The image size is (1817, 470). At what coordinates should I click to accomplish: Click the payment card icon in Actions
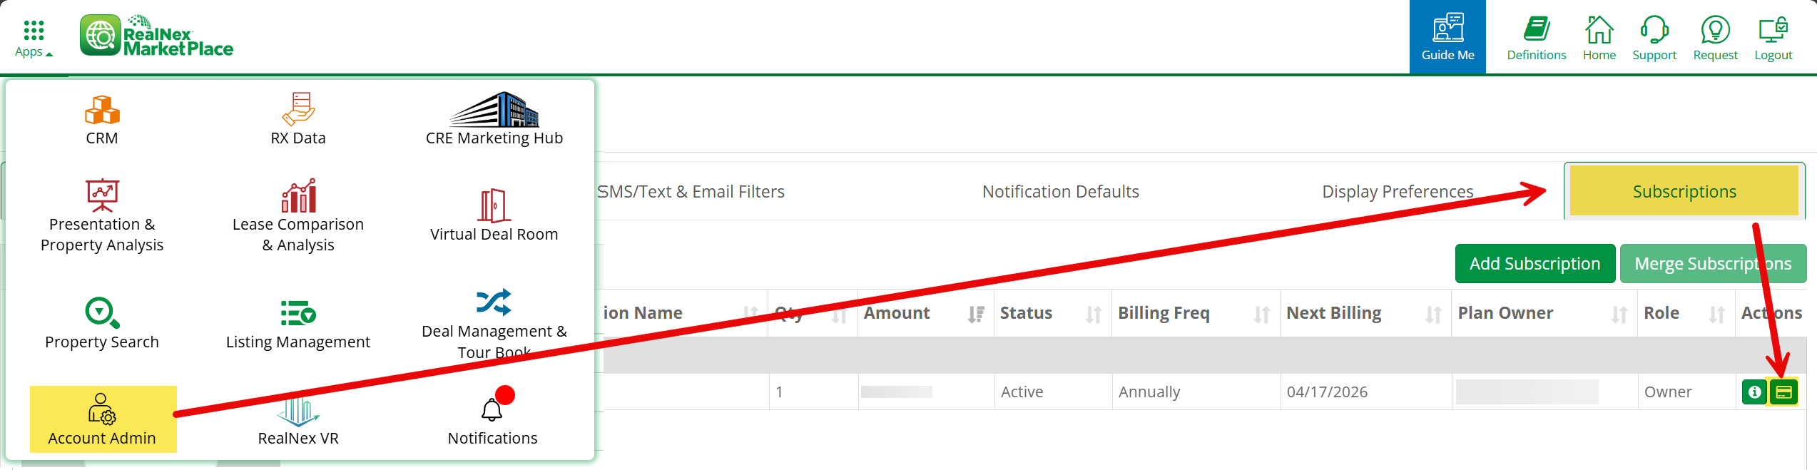click(1783, 392)
